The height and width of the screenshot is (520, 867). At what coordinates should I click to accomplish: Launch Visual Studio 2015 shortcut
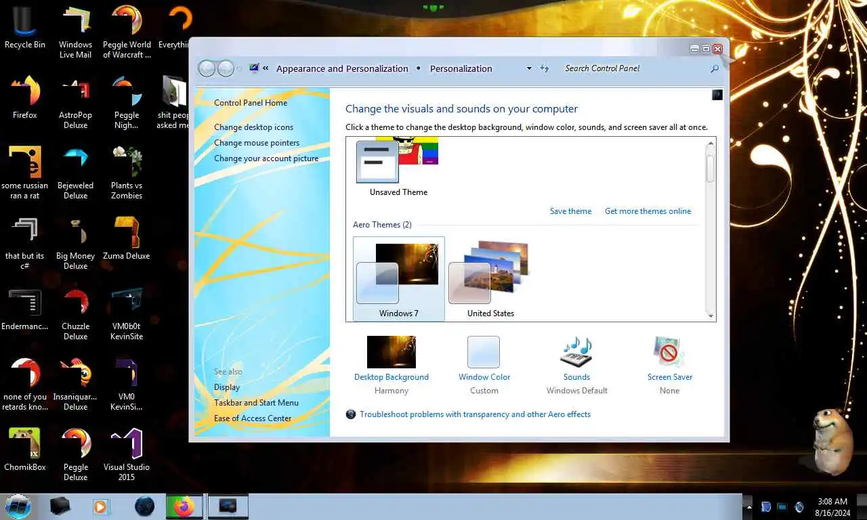pos(127,454)
